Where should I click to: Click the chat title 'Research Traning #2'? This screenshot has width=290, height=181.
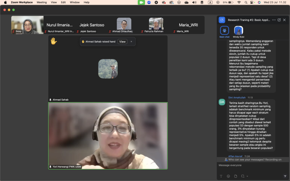click(249, 20)
